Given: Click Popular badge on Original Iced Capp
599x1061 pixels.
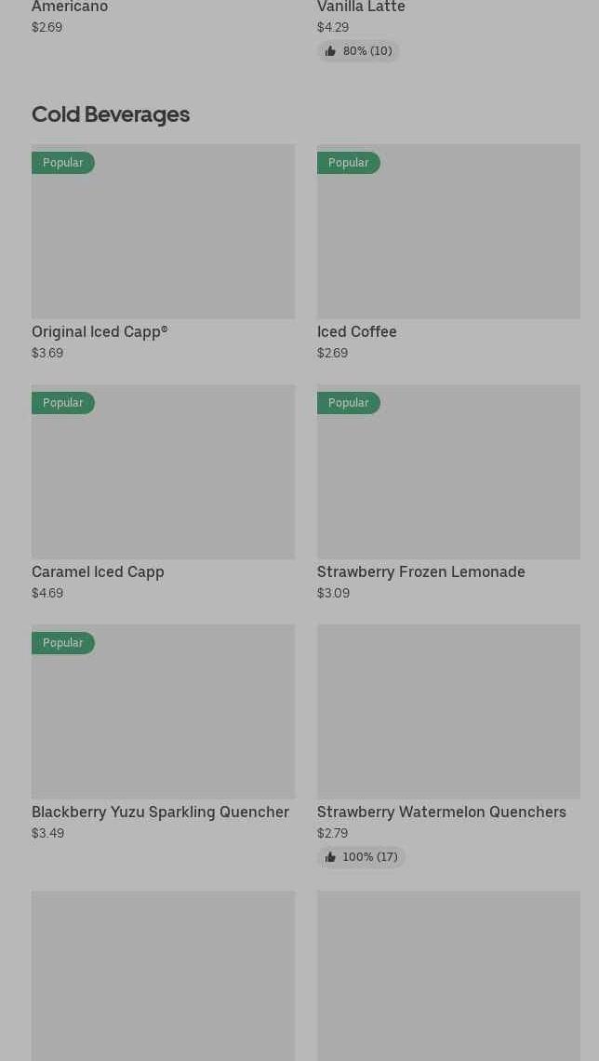Looking at the screenshot, I should pos(63,163).
